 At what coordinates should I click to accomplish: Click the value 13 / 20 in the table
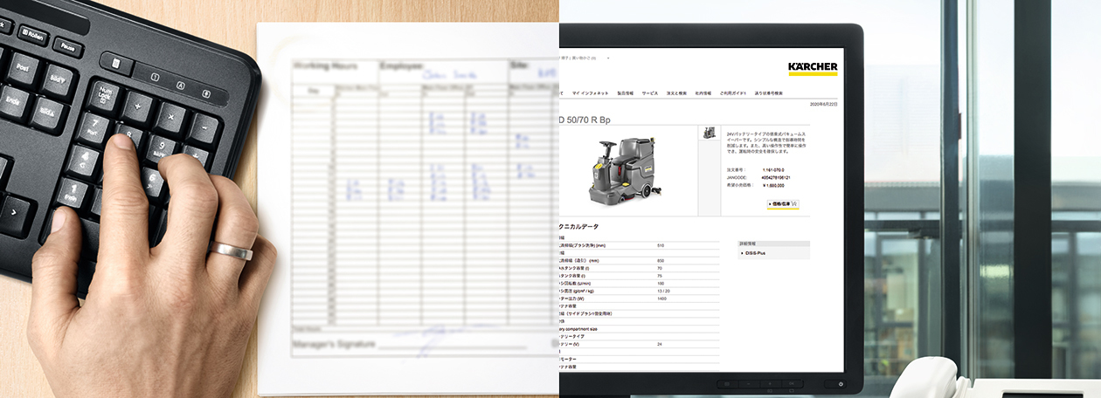[662, 292]
